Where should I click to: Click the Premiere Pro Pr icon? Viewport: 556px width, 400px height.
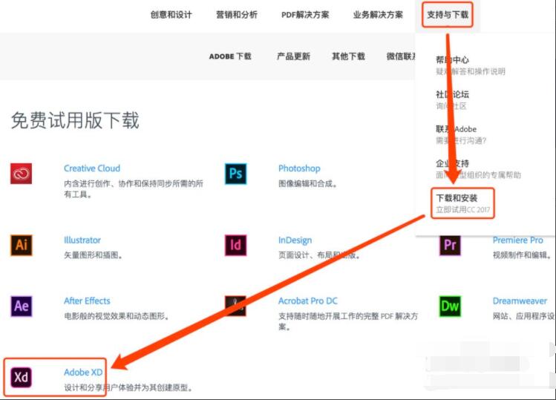[450, 245]
